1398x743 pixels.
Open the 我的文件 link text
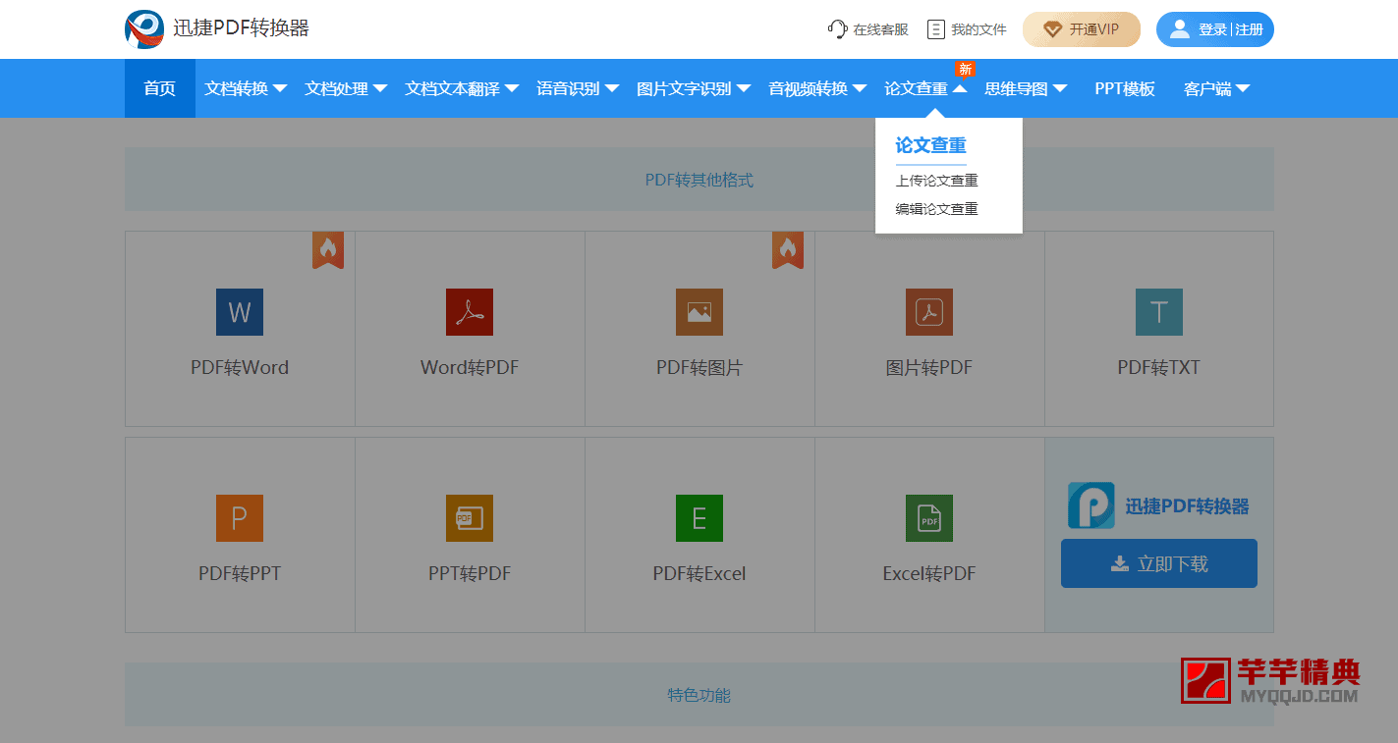point(979,29)
